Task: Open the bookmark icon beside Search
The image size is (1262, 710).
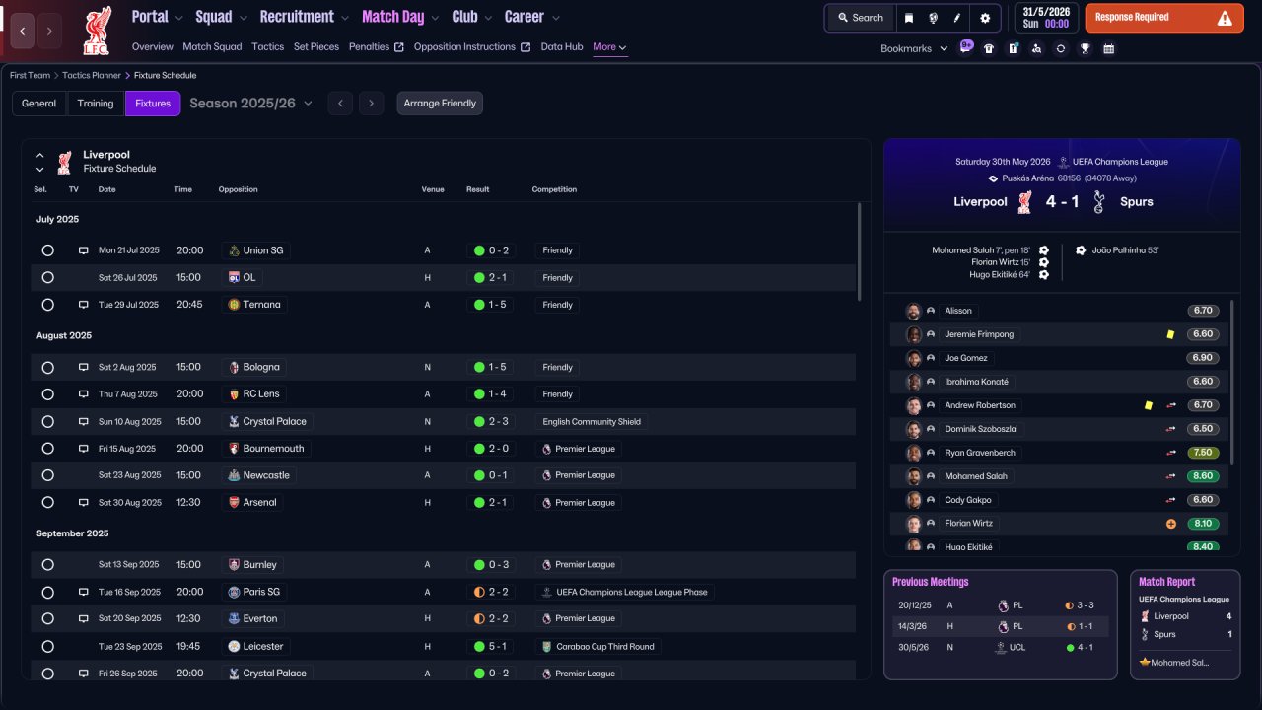Action: (x=909, y=18)
